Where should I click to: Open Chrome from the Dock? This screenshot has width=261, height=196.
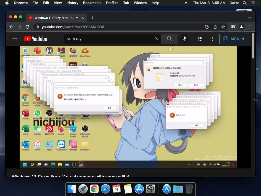pos(94,189)
